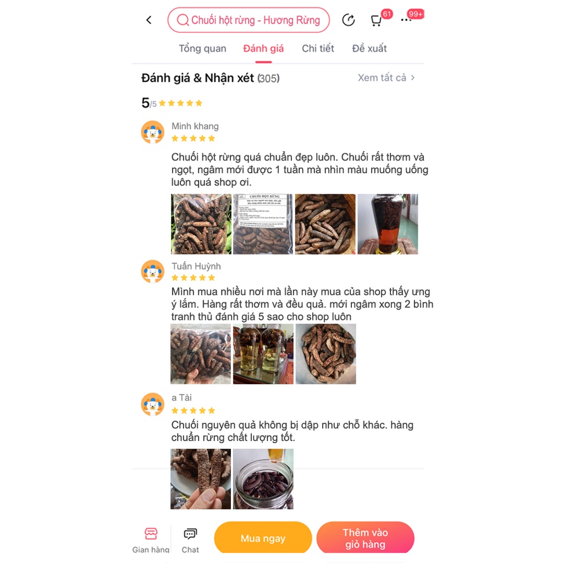The width and height of the screenshot is (563, 563).
Task: Click Minh khang's avatar icon
Action: pyautogui.click(x=153, y=132)
